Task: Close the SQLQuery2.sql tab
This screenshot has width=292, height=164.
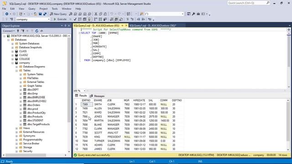Action: [126, 26]
